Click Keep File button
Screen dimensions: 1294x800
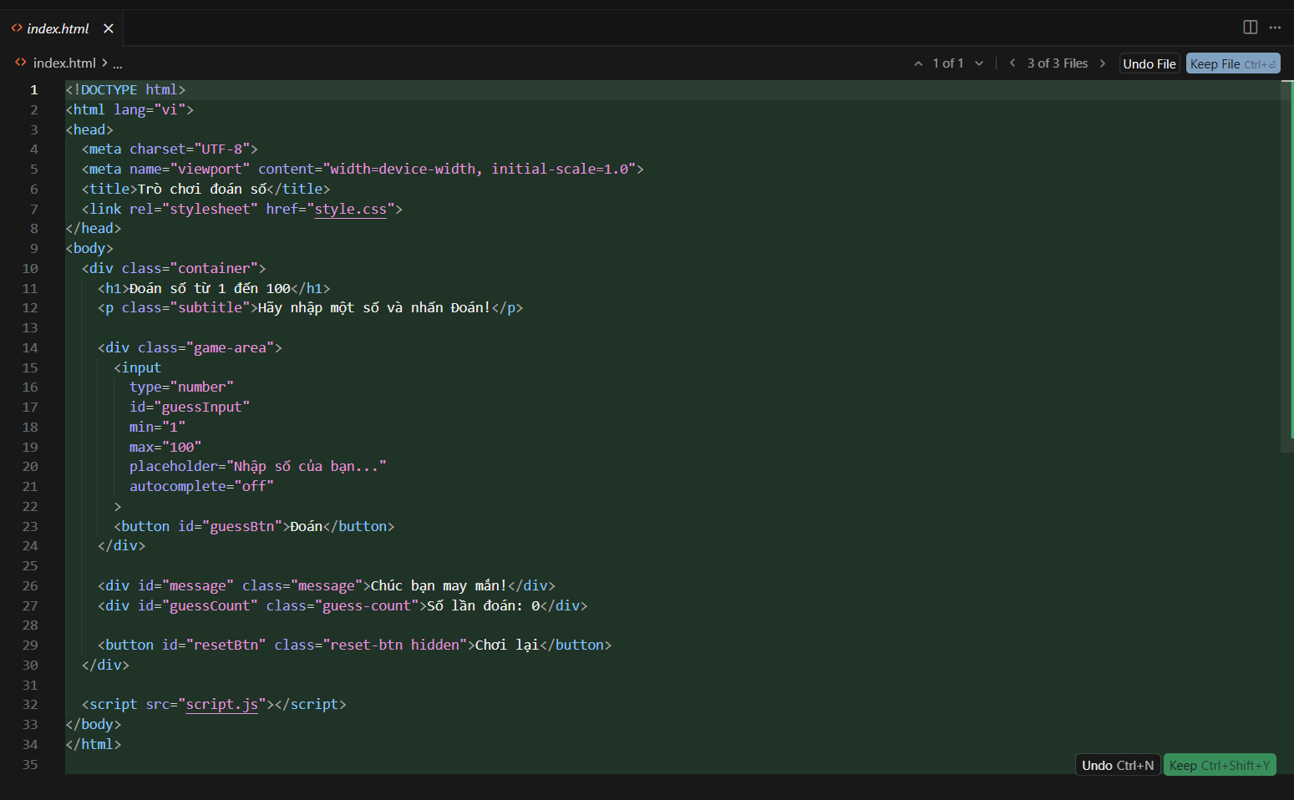1233,63
